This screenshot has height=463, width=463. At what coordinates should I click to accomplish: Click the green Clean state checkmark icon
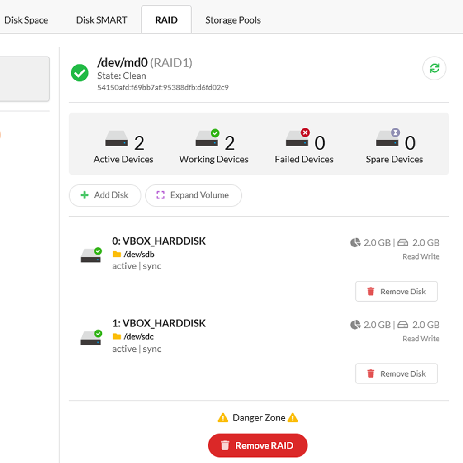[80, 73]
